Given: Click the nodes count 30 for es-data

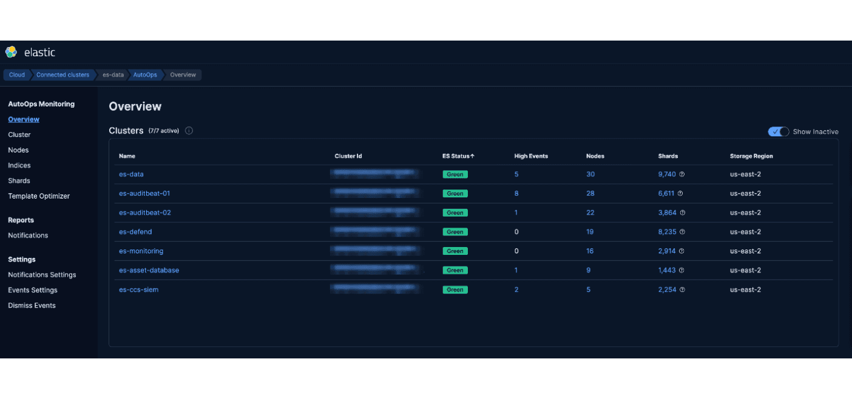Looking at the screenshot, I should pyautogui.click(x=589, y=174).
